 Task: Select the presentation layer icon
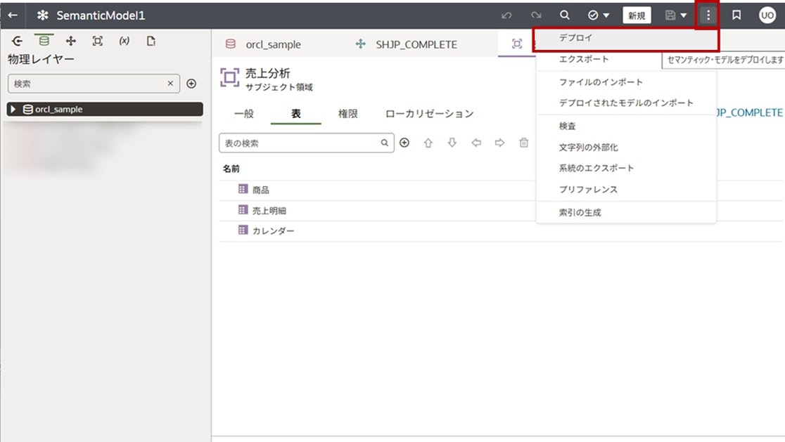(x=98, y=41)
